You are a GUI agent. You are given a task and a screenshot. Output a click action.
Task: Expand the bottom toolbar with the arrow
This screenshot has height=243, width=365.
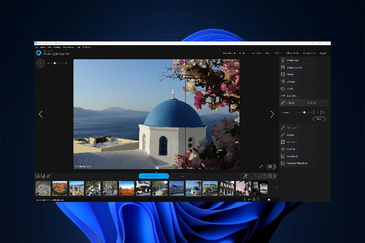click(x=275, y=176)
